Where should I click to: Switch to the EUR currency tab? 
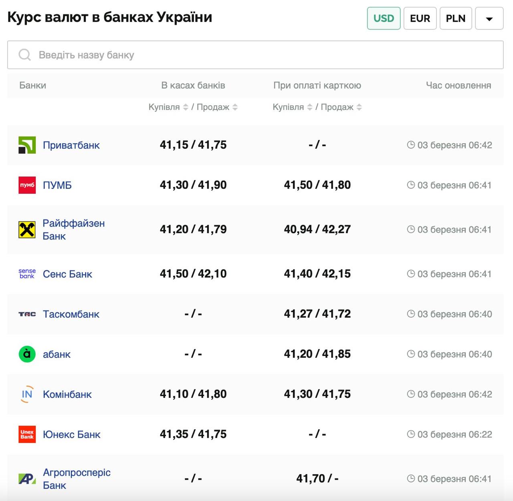[x=420, y=18]
